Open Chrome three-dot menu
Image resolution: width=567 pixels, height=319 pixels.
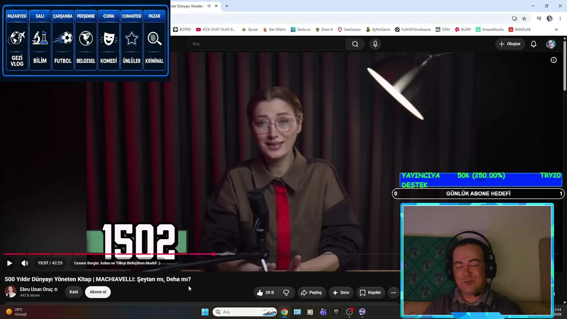click(560, 19)
